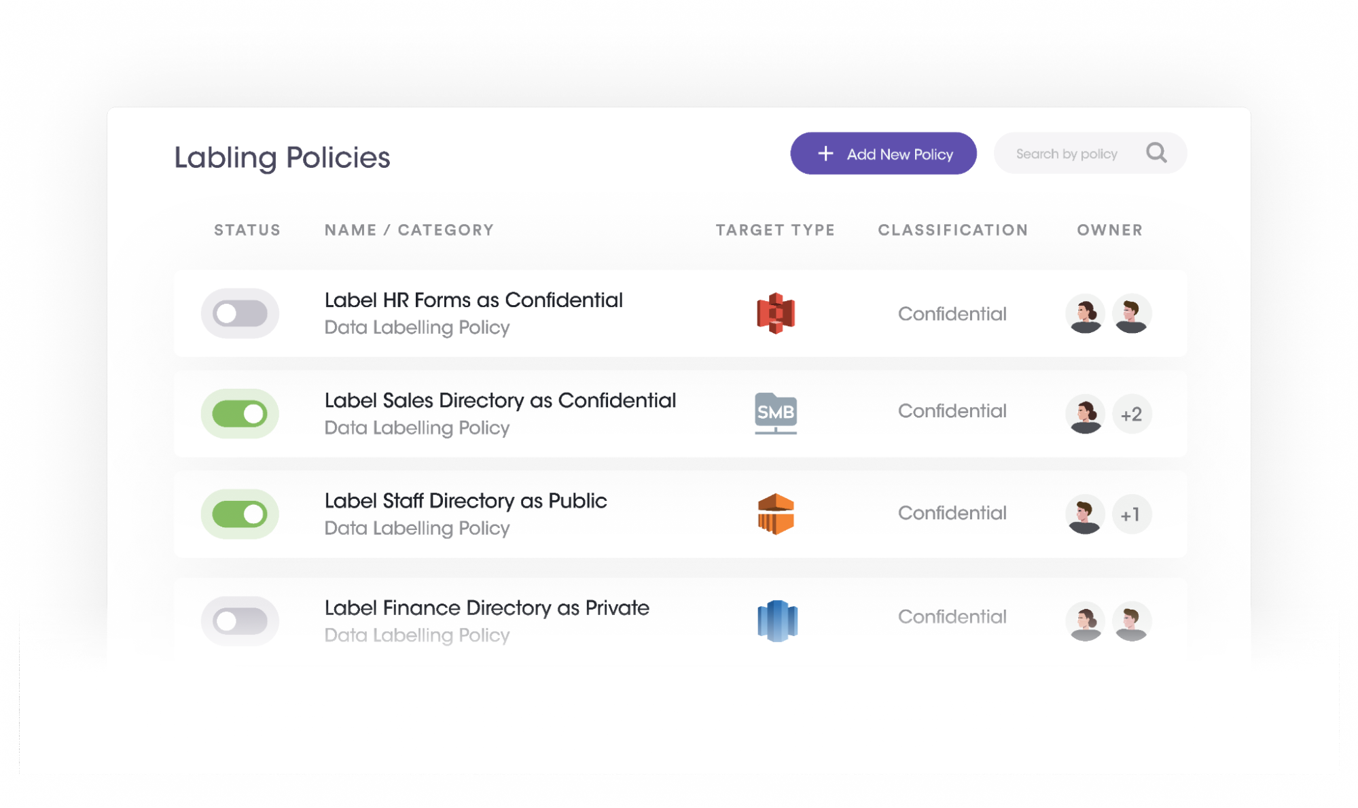Toggle off the Label Sales Directory policy
The image size is (1358, 808).
(241, 412)
